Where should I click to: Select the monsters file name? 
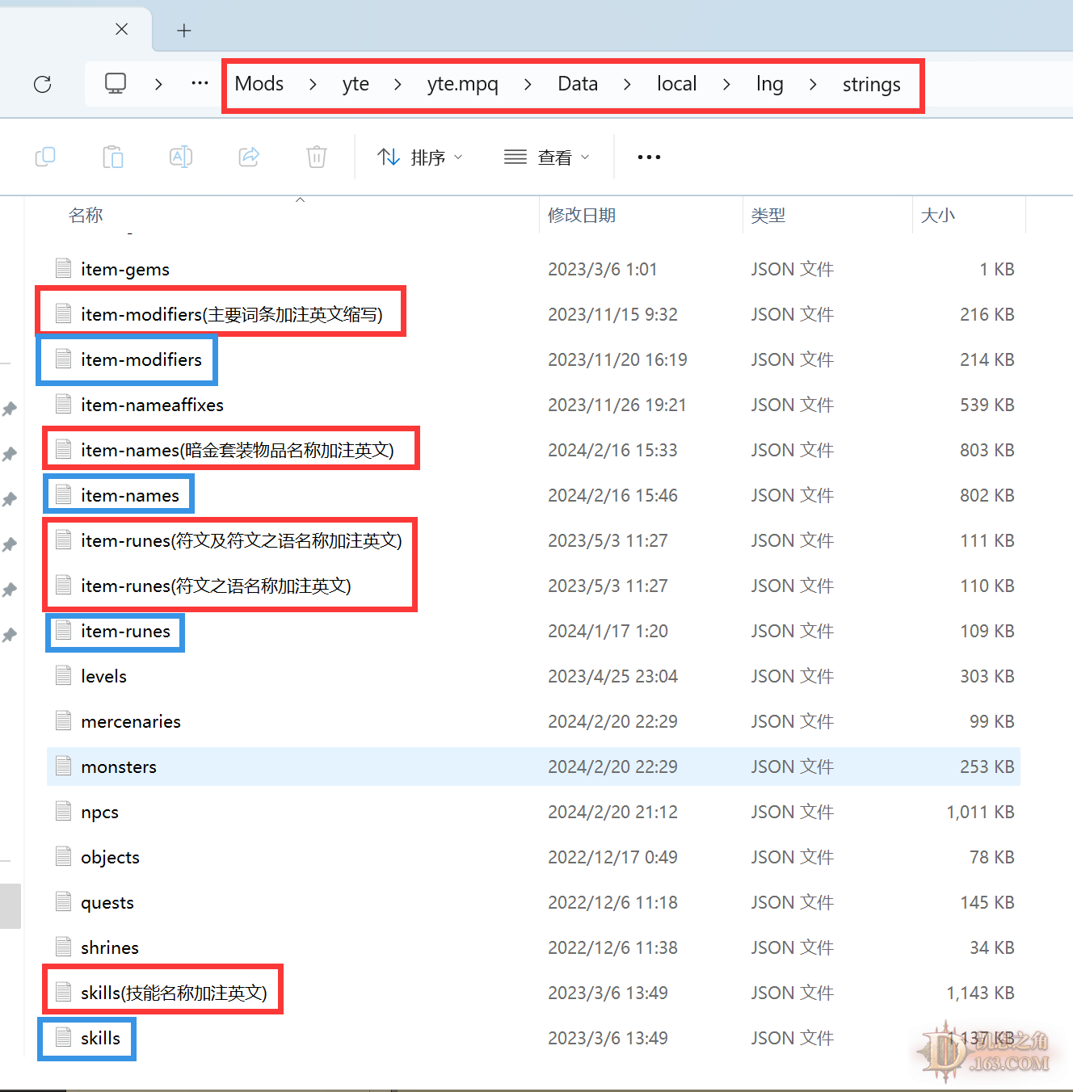[x=119, y=766]
